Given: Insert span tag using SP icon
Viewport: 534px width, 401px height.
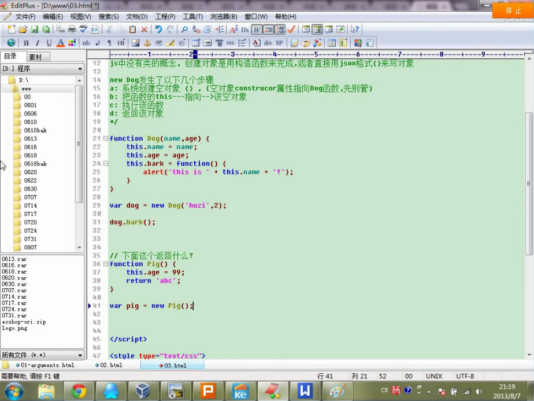Looking at the screenshot, I should (279, 43).
